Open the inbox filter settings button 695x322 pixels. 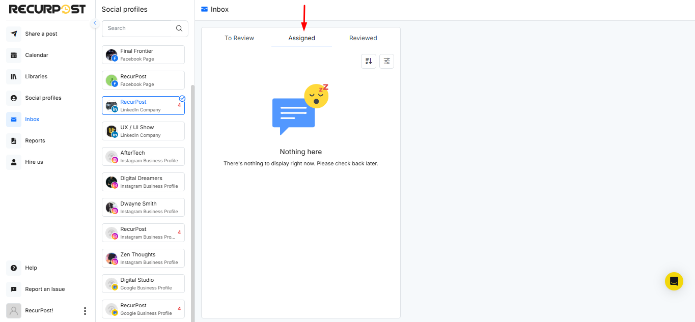tap(387, 61)
